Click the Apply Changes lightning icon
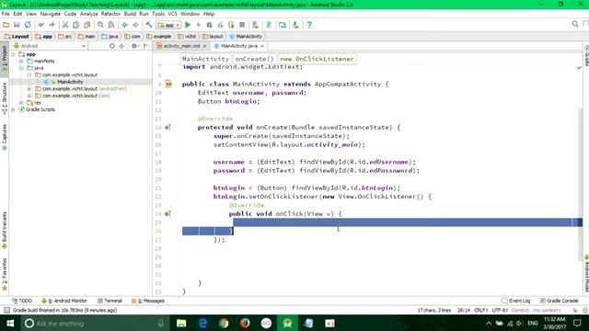Image resolution: width=589 pixels, height=331 pixels. tap(199, 25)
